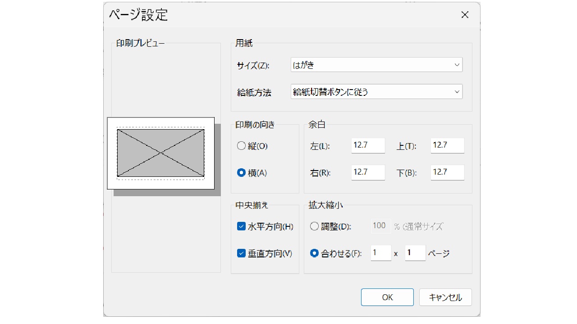Click the 下(B) bottom margin field

tap(447, 173)
